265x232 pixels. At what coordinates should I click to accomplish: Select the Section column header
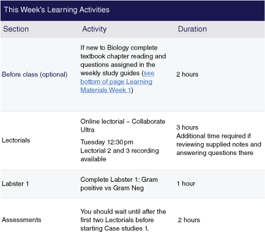16,29
